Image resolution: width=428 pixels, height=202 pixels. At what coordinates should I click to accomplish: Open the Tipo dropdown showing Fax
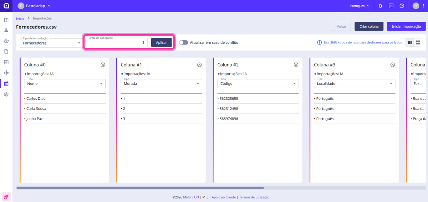[418, 84]
